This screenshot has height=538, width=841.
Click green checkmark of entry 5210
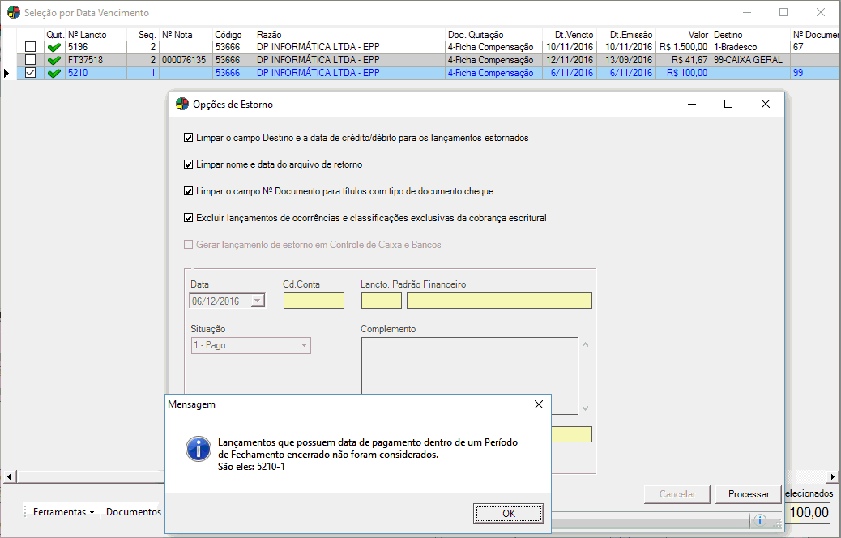coord(54,73)
